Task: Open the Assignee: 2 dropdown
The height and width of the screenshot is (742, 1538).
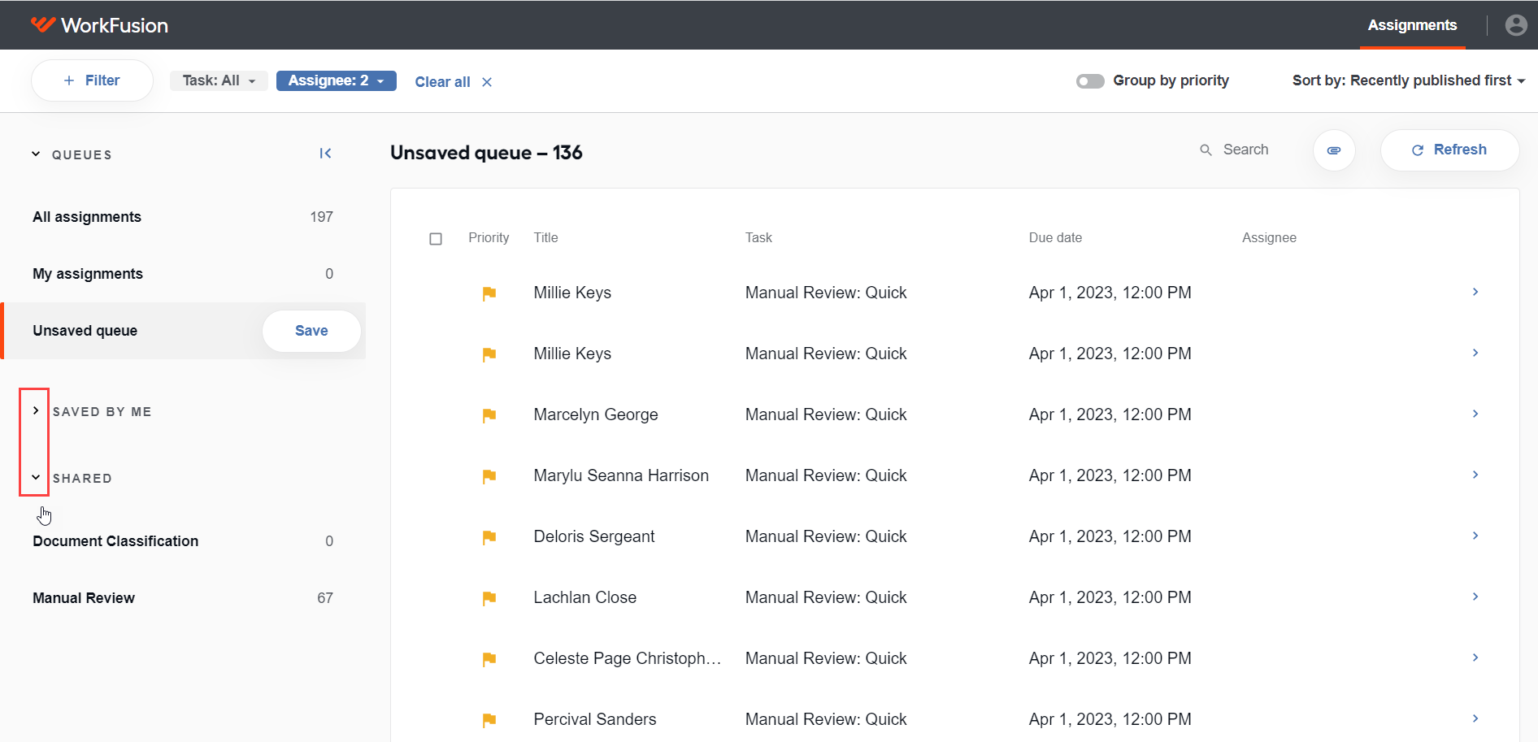Action: click(x=336, y=80)
